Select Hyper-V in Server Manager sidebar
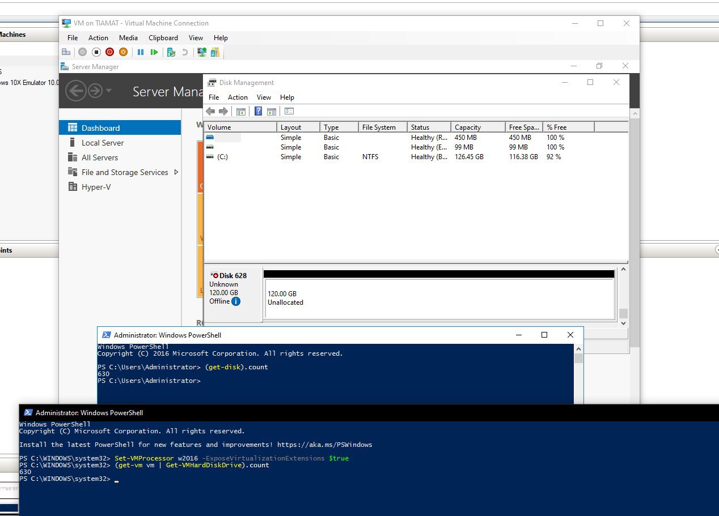 click(120, 187)
